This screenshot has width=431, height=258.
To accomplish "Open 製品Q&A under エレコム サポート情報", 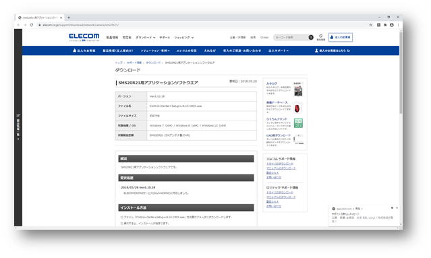I will click(x=272, y=173).
